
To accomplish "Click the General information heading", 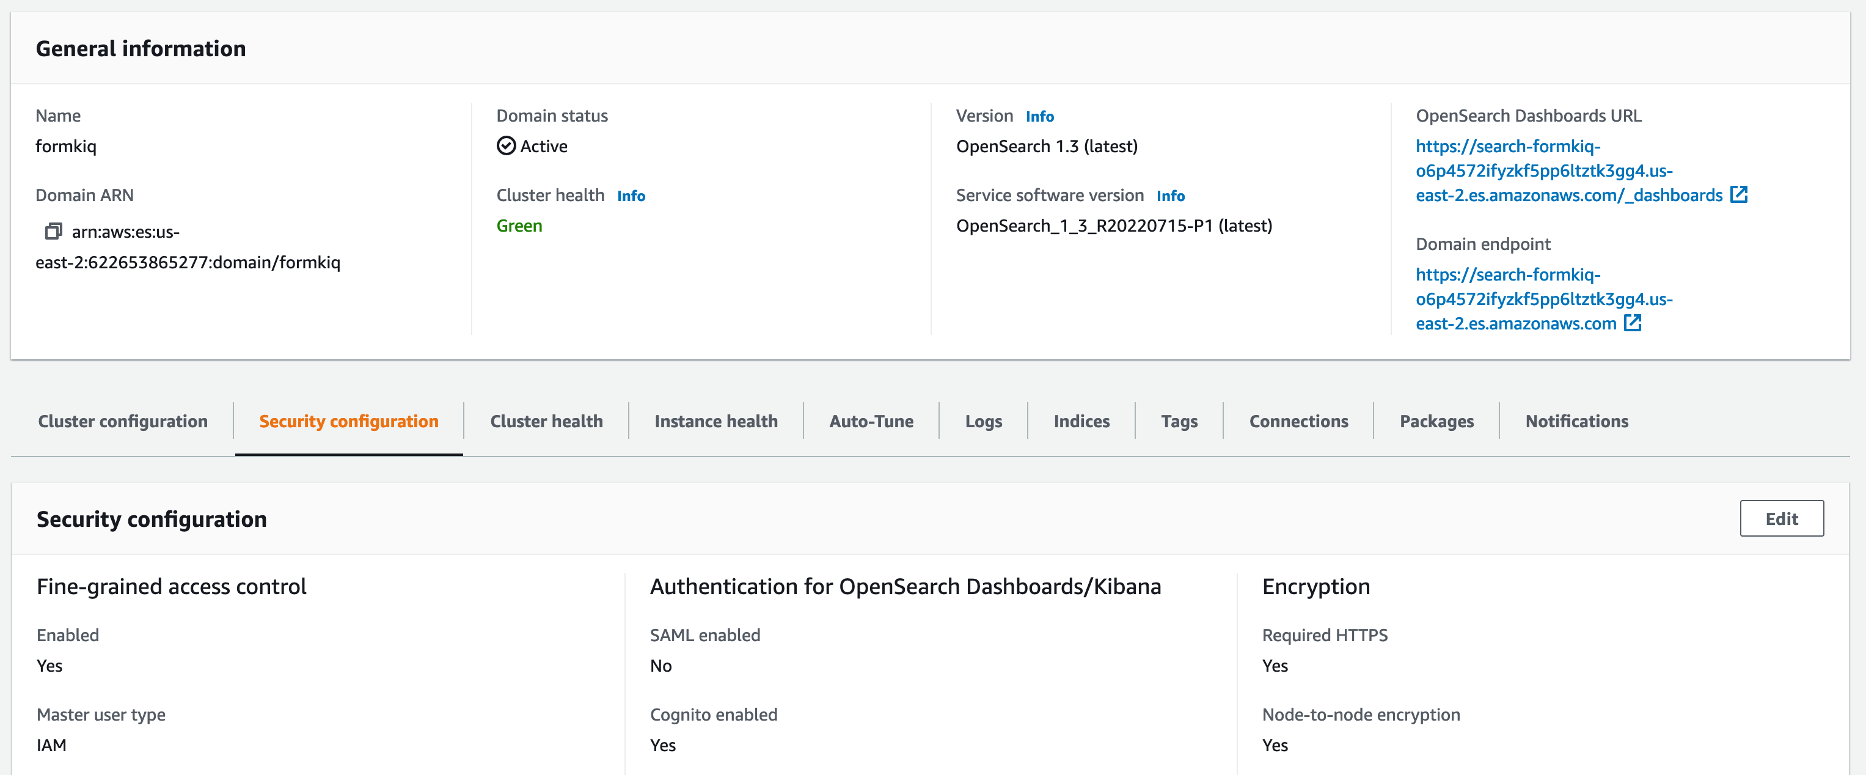I will pos(141,48).
